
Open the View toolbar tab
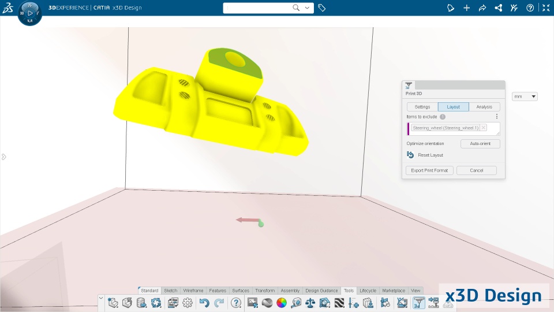[x=415, y=291]
